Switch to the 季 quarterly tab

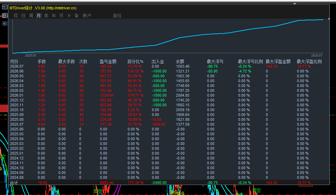46,16
